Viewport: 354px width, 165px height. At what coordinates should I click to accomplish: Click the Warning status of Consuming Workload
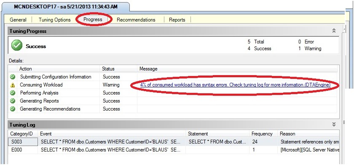(x=111, y=85)
